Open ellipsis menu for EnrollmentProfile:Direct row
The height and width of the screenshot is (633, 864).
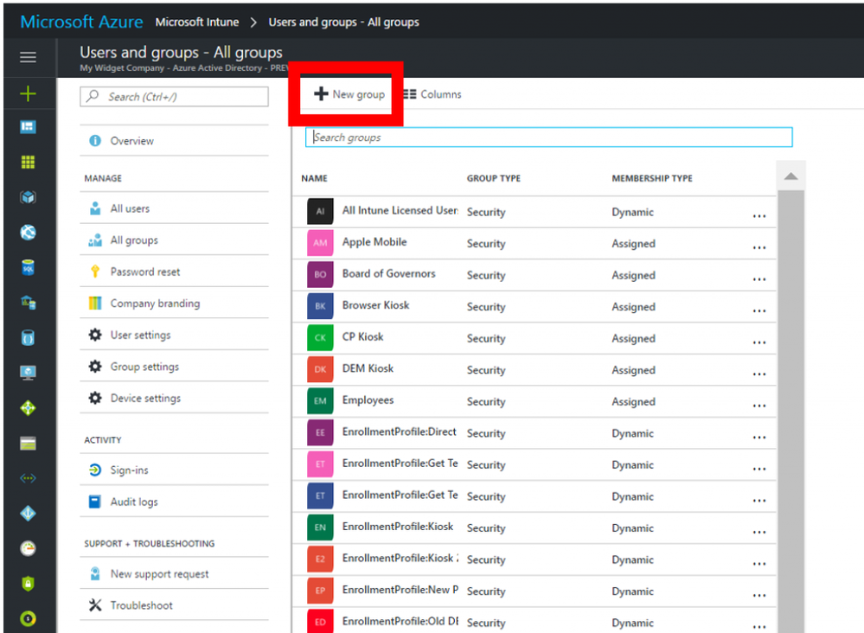(759, 437)
